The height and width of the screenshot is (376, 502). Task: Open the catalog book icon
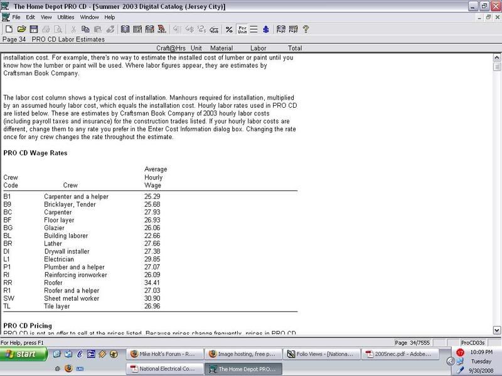pos(125,29)
